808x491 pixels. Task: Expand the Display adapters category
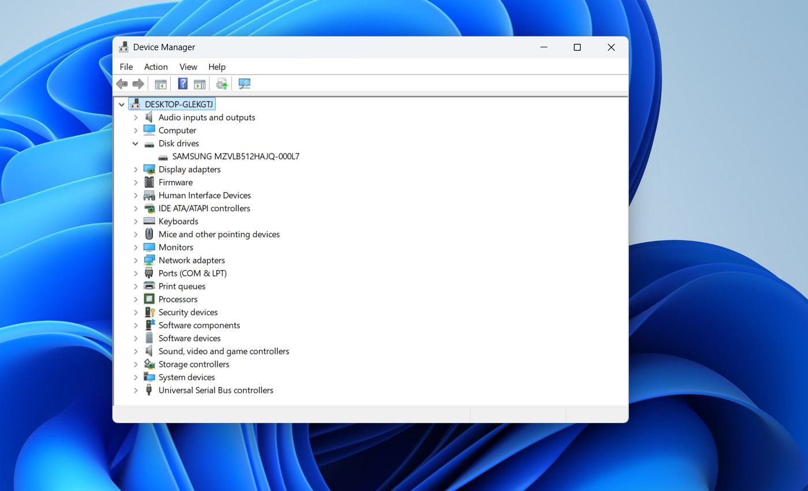[136, 170]
